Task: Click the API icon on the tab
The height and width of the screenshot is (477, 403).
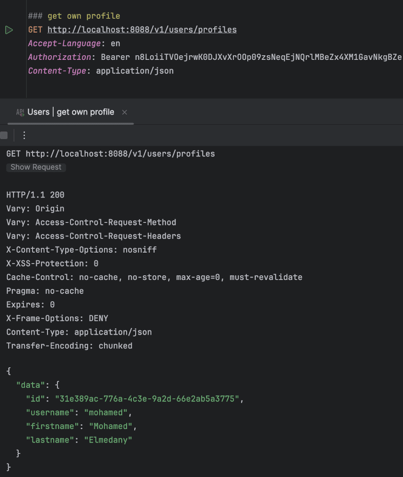Action: coord(20,112)
